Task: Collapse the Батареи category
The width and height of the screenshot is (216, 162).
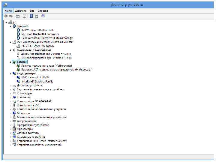Action: tap(10, 62)
